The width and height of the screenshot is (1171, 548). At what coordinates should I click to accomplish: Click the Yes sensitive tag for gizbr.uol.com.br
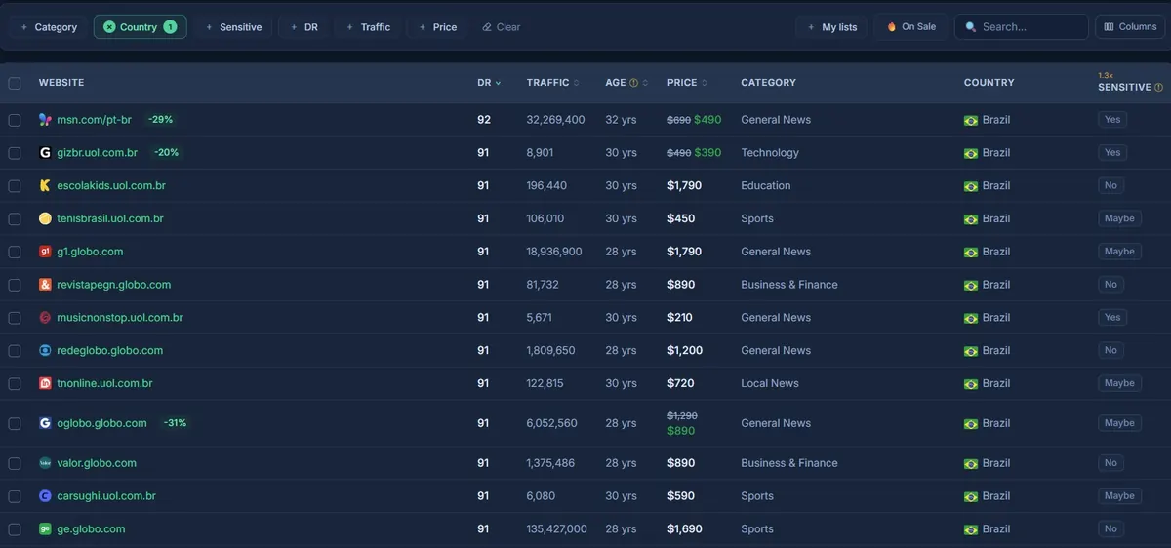pyautogui.click(x=1112, y=153)
